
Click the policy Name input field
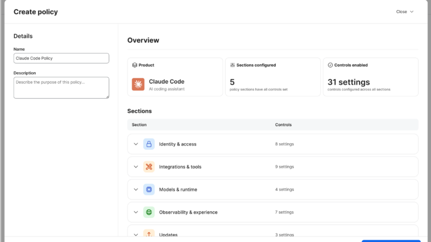coord(61,59)
